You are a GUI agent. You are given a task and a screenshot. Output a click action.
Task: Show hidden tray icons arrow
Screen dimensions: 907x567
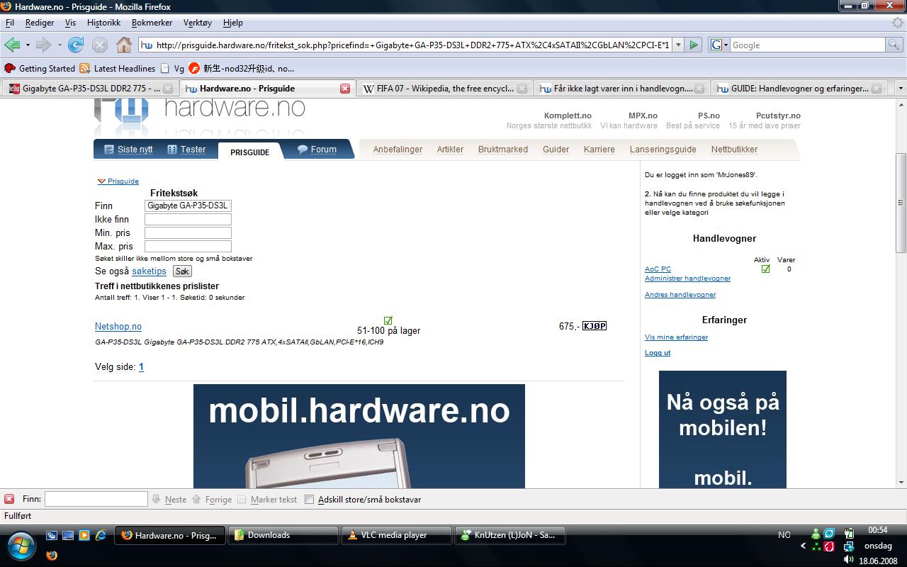point(803,546)
